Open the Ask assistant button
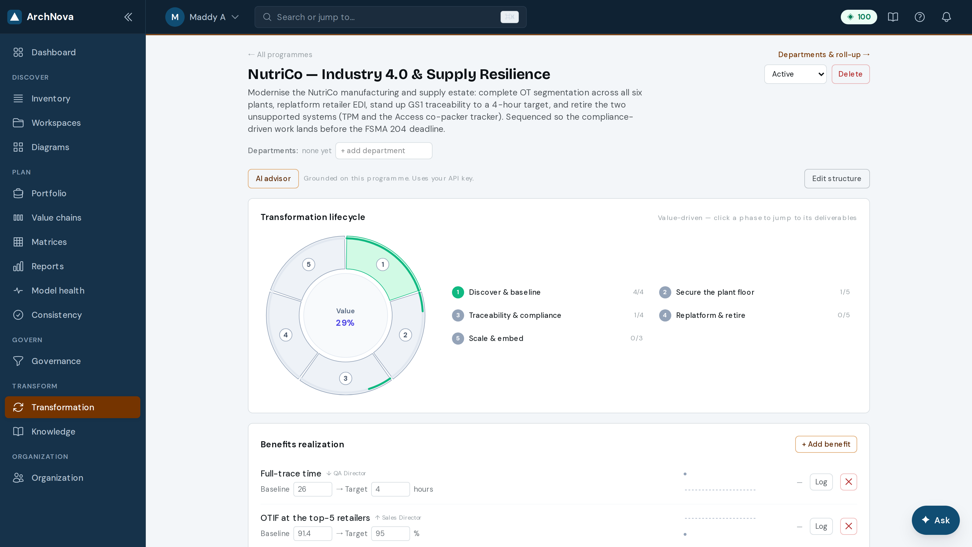Screen dimensions: 972x547 936,520
